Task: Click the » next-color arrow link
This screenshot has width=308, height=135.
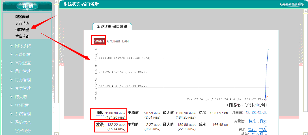Action: point(266,134)
